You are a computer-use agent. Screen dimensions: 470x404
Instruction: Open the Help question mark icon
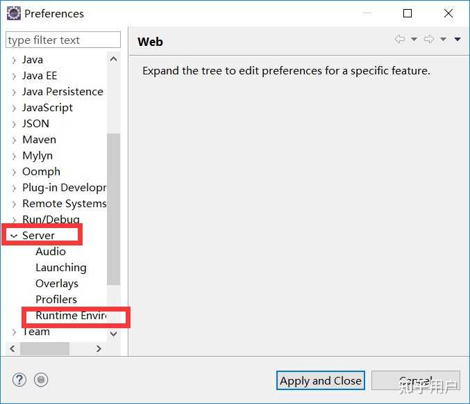19,380
